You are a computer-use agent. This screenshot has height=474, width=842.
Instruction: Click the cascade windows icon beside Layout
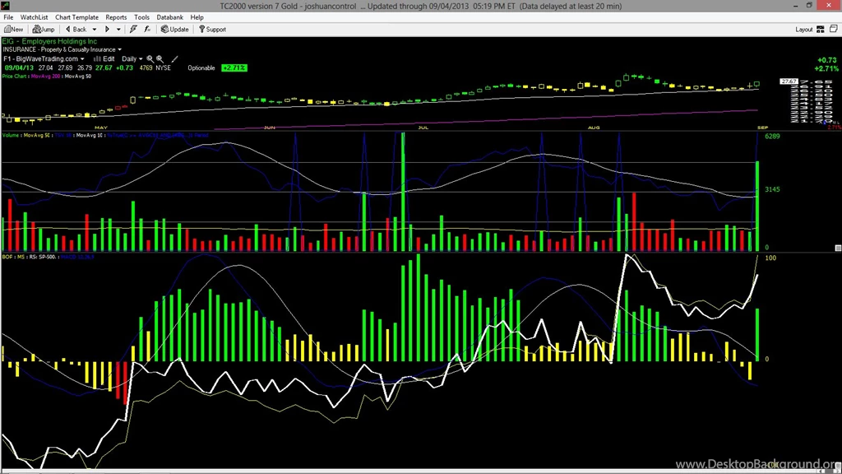[832, 29]
